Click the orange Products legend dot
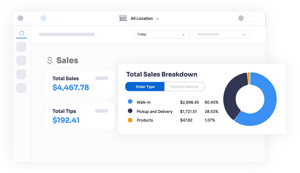The width and height of the screenshot is (300, 173). [130, 120]
